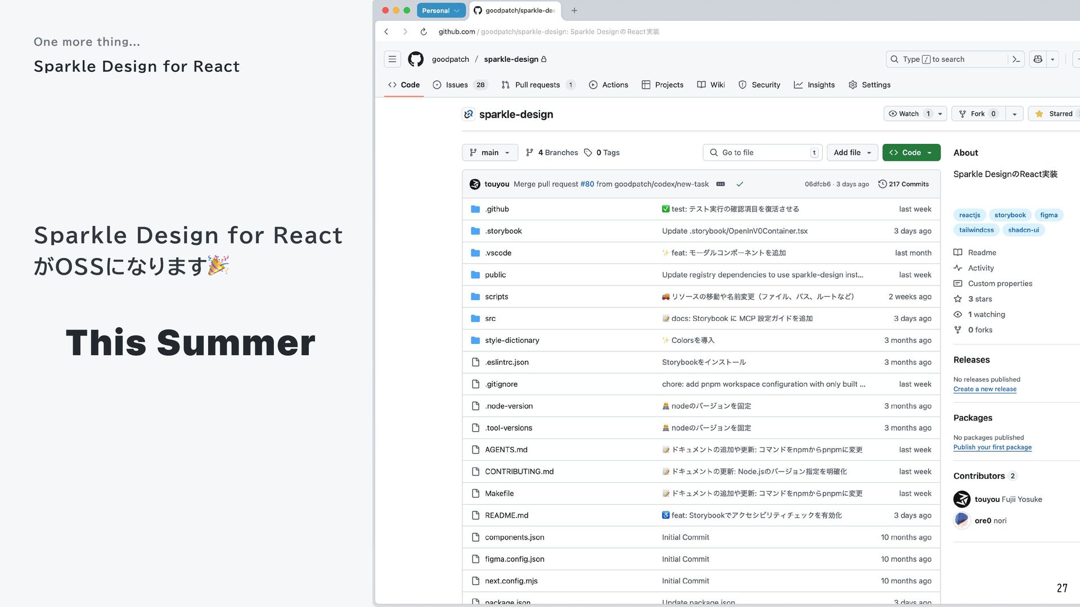Screen dimensions: 1080x607
Task: Click the tags icon
Action: click(588, 152)
